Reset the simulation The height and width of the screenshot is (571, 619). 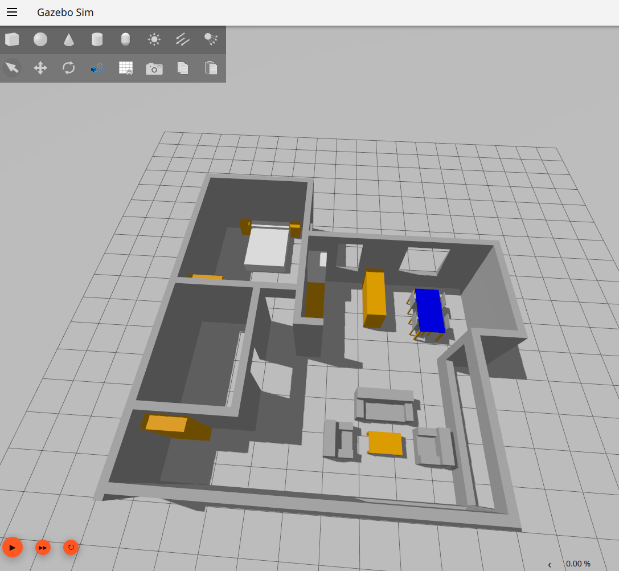coord(71,548)
